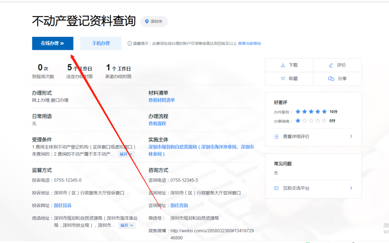Click the 分享 WeChat icon
Image resolution: width=389 pixels, height=243 pixels.
pos(331,79)
